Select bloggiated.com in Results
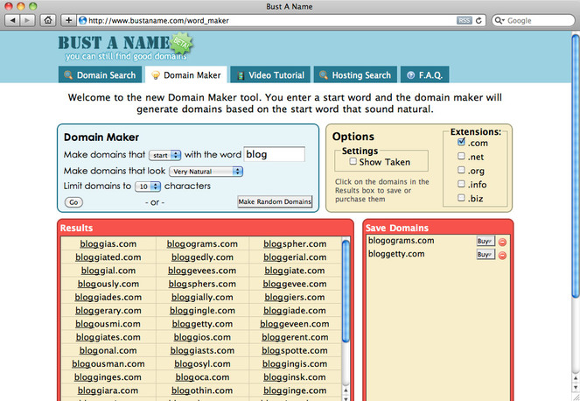580x401 pixels. (x=108, y=257)
